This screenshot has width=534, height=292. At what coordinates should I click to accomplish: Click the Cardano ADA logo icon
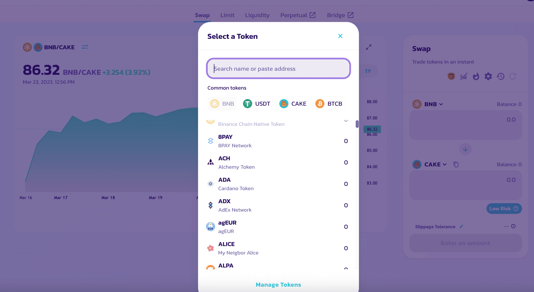(x=211, y=184)
